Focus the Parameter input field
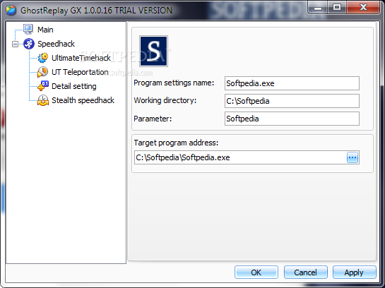 292,119
